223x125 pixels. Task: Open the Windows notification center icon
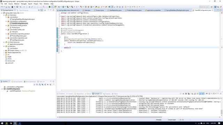[219, 123]
